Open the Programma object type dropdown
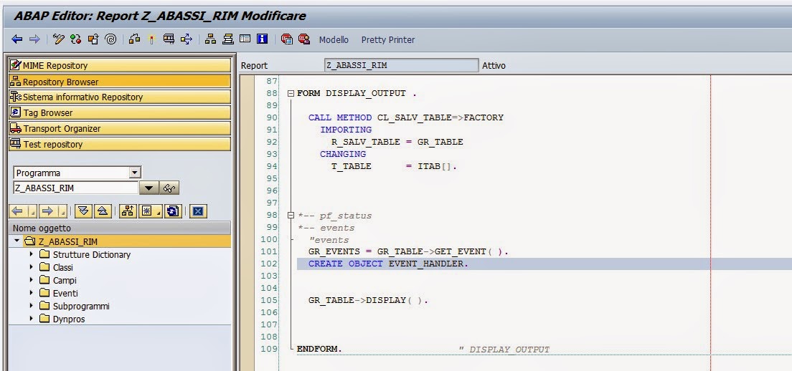The image size is (792, 371). (135, 173)
